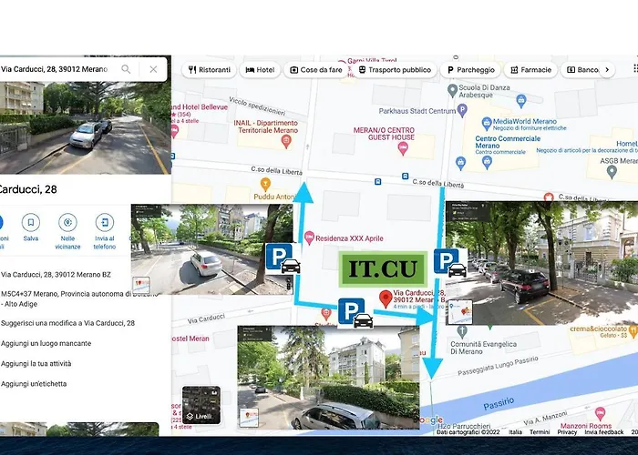Click in the address search field
Viewport: 638px width, 455px height.
(55, 69)
